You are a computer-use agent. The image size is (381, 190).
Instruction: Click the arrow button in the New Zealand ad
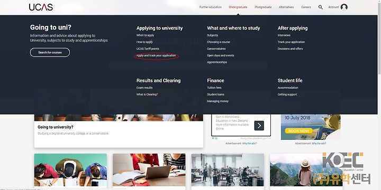(259, 126)
